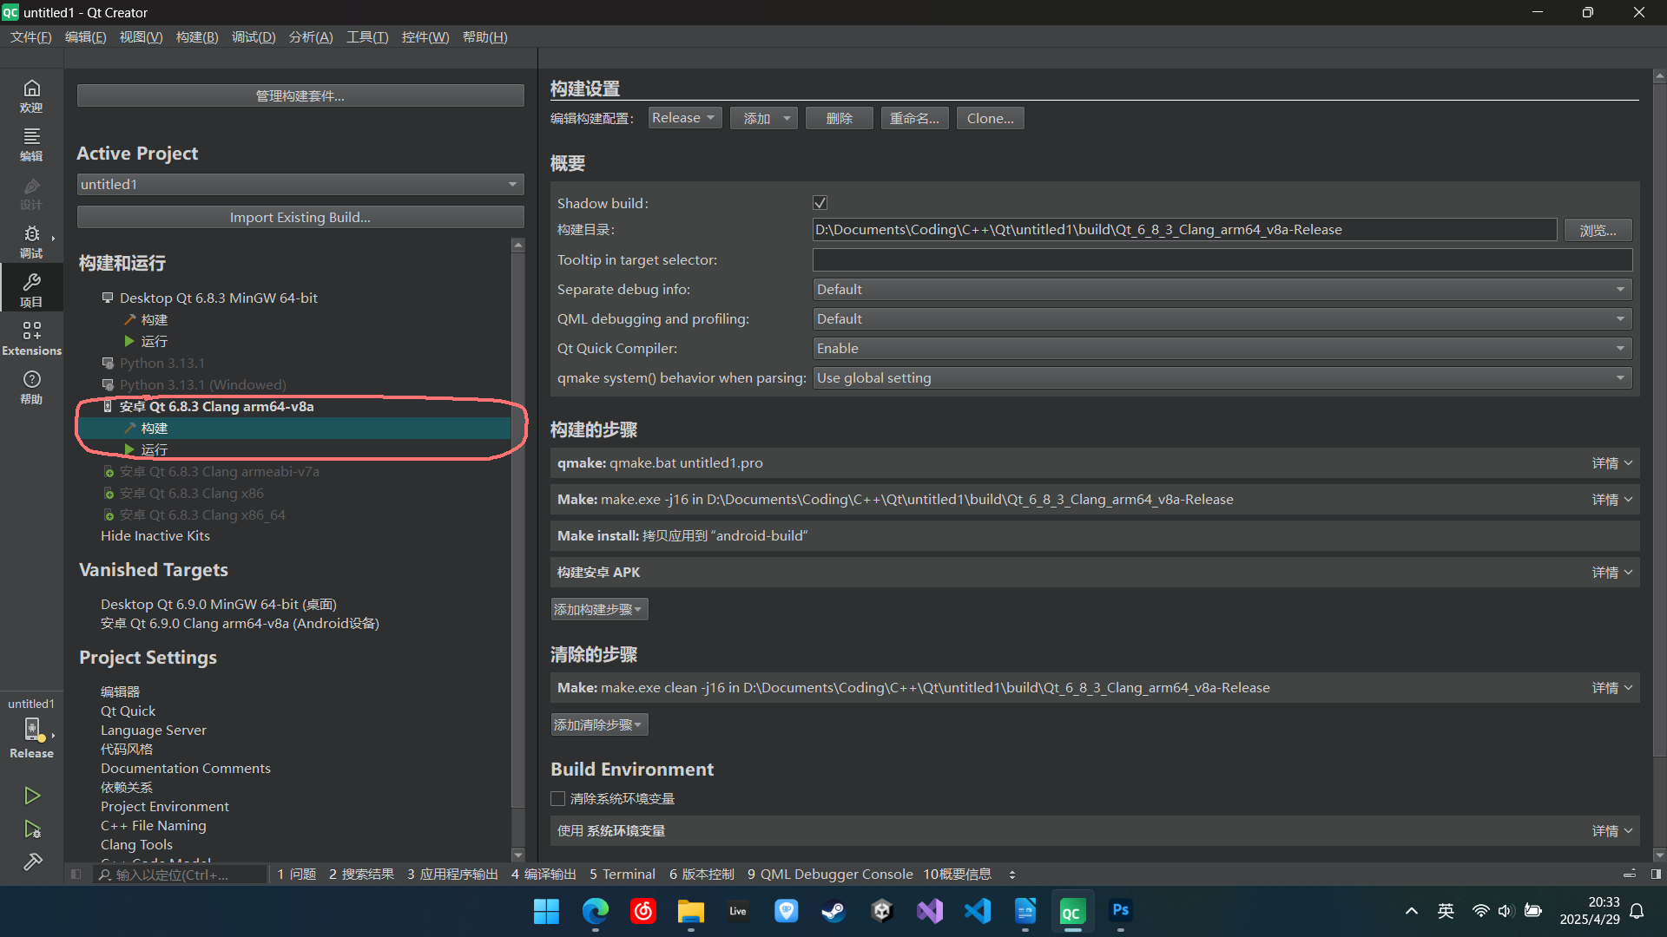The width and height of the screenshot is (1667, 937).
Task: Click the green Run button
Action: point(32,796)
